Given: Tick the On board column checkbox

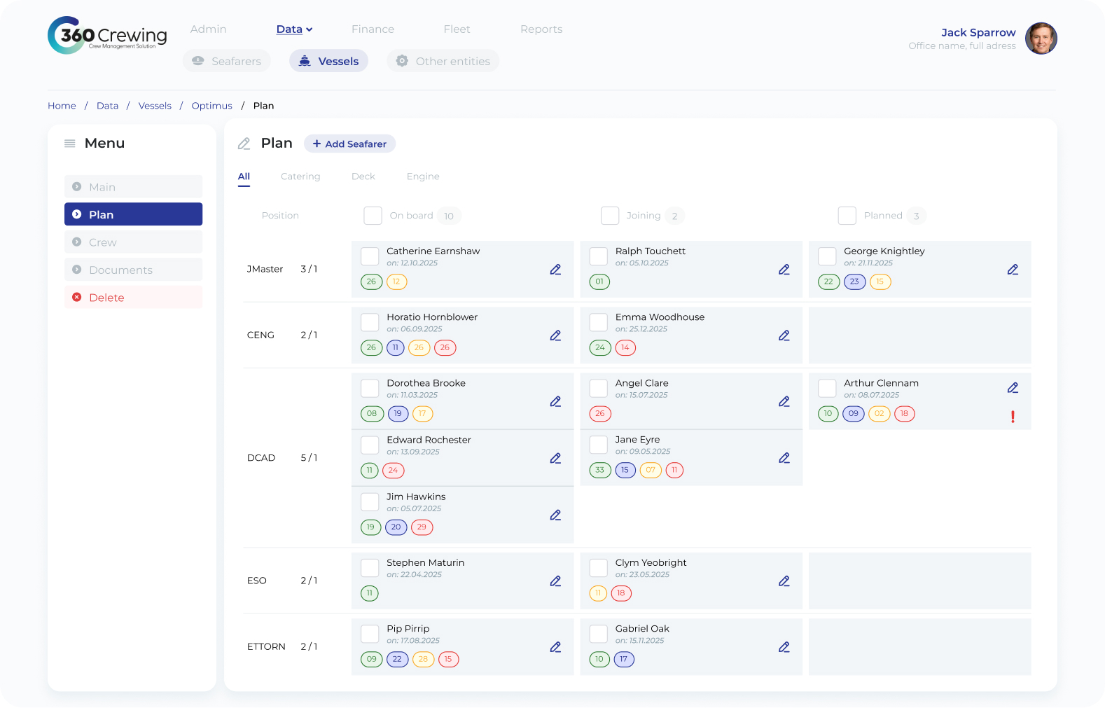Looking at the screenshot, I should (x=373, y=216).
